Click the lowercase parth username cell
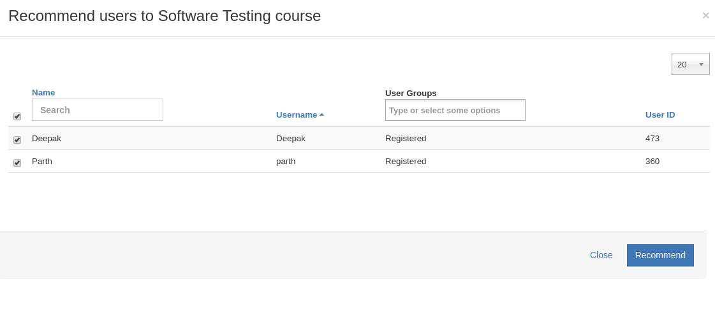Image resolution: width=715 pixels, height=325 pixels. pos(286,162)
